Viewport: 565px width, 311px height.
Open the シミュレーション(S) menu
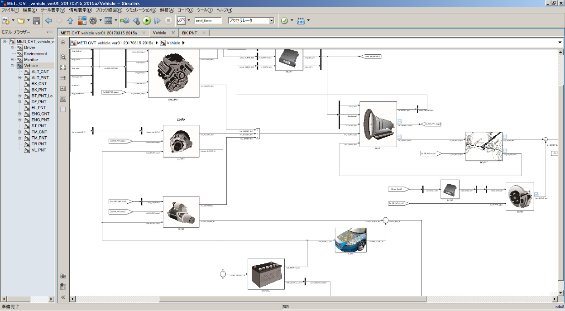click(x=141, y=10)
